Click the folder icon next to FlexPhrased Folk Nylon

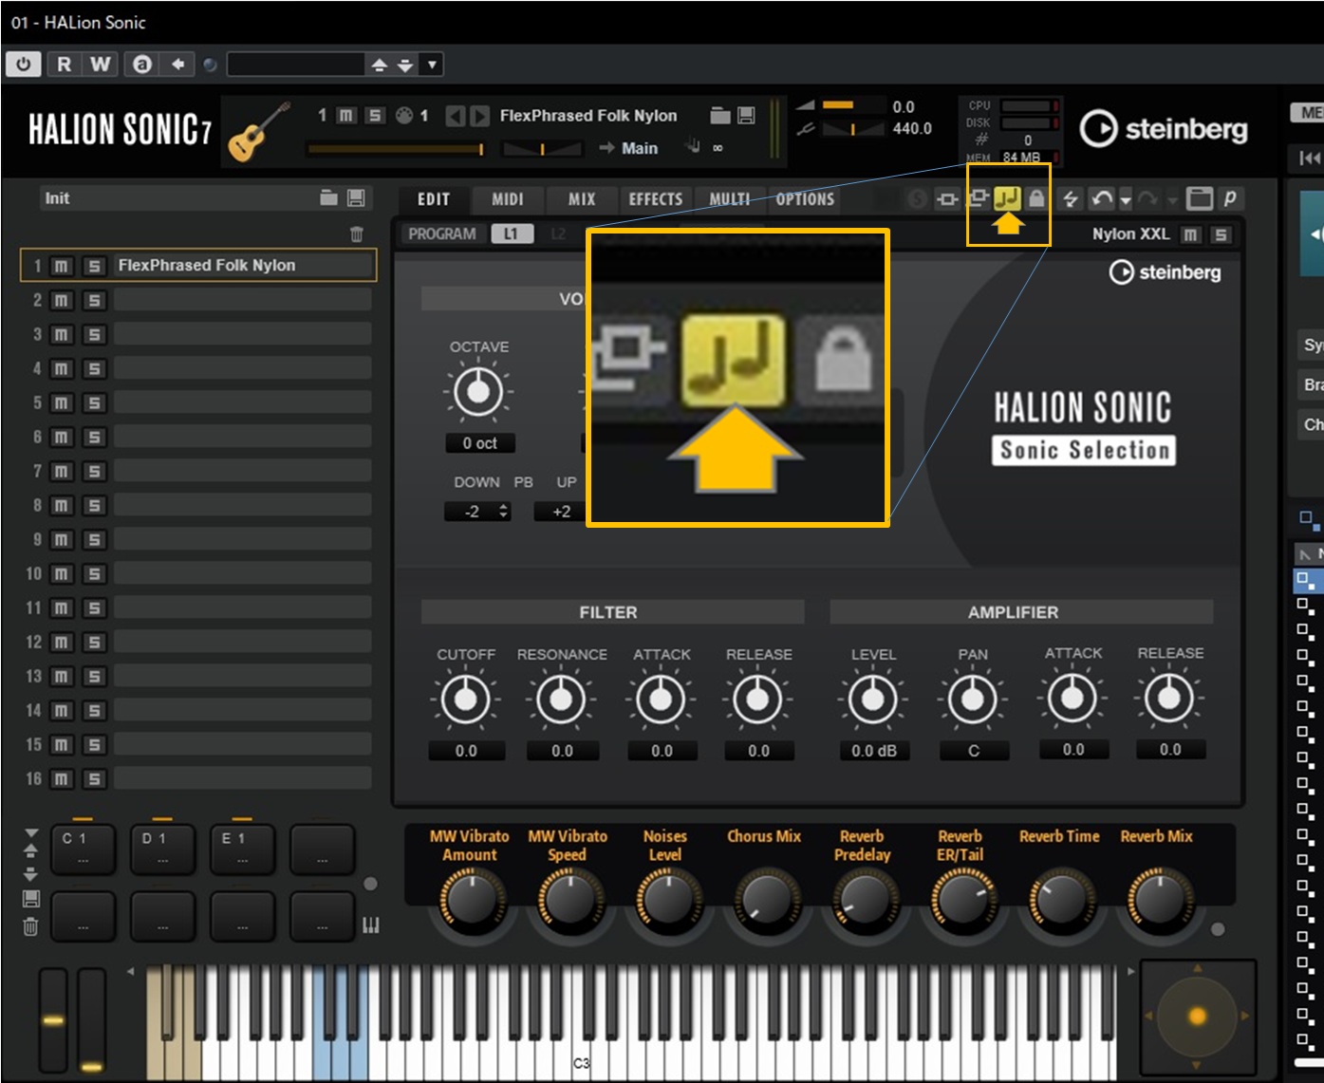pos(720,115)
